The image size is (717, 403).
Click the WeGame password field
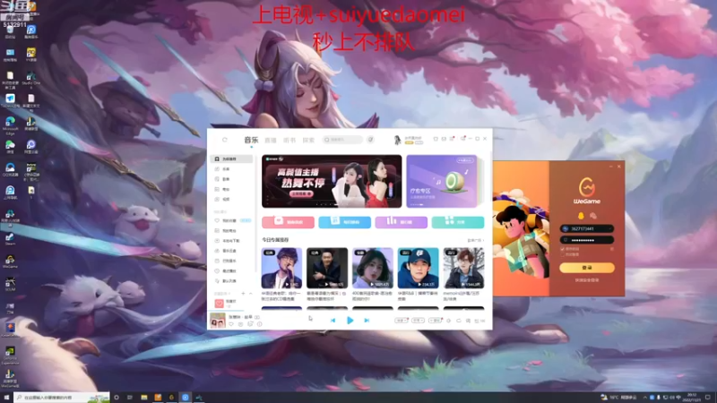(587, 240)
